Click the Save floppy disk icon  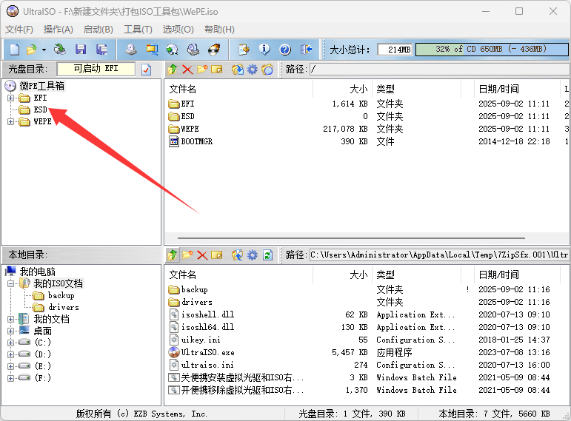(80, 50)
